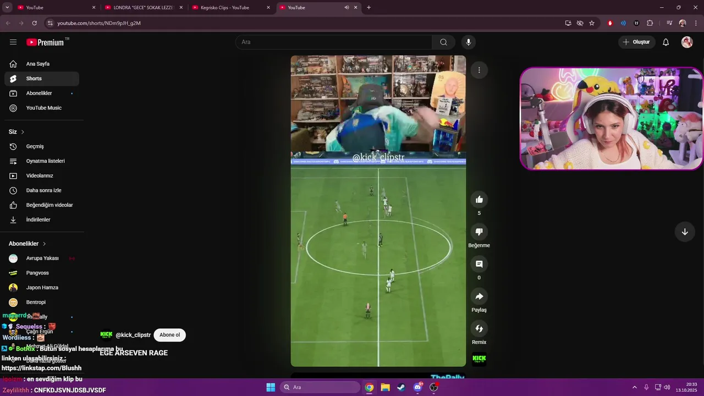This screenshot has height=396, width=704.
Task: Close the LONDRA GECE SOKAK tab
Action: (x=181, y=8)
